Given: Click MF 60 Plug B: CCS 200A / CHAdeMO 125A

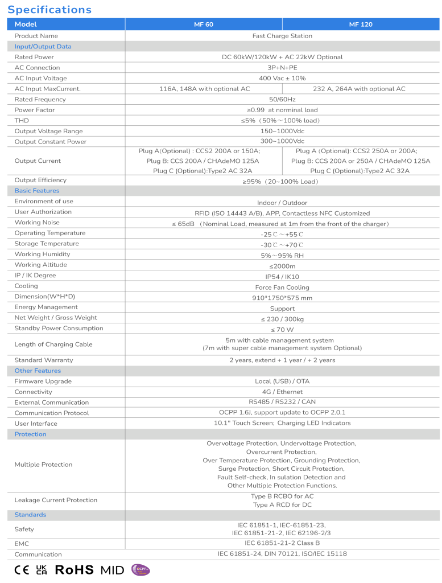Looking at the screenshot, I should coord(203,161).
